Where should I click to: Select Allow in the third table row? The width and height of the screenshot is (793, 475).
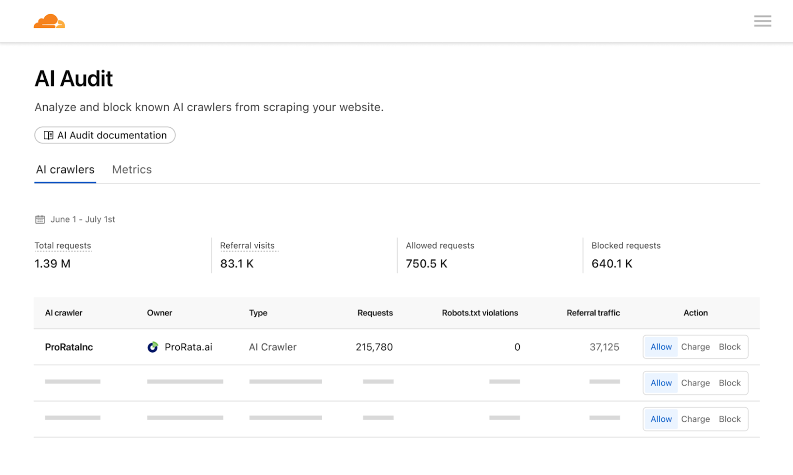(x=661, y=419)
